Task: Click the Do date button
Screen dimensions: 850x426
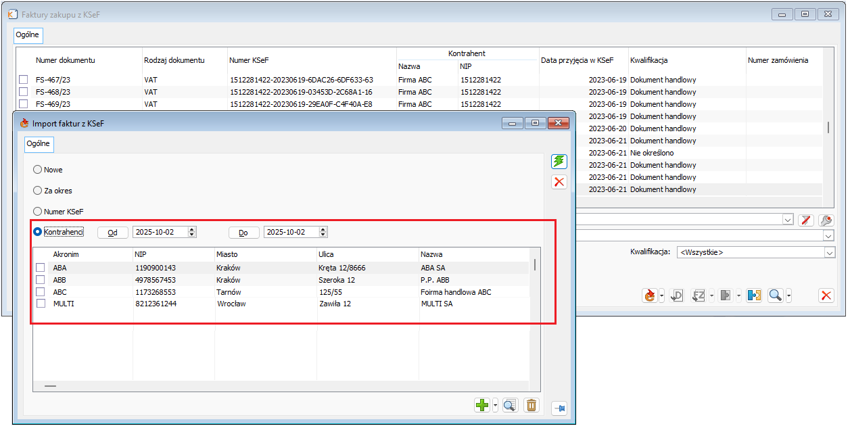Action: pos(244,232)
